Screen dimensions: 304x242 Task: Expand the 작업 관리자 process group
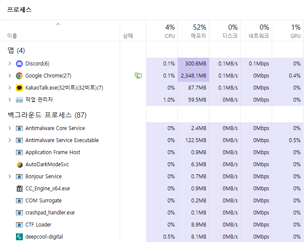click(x=10, y=100)
